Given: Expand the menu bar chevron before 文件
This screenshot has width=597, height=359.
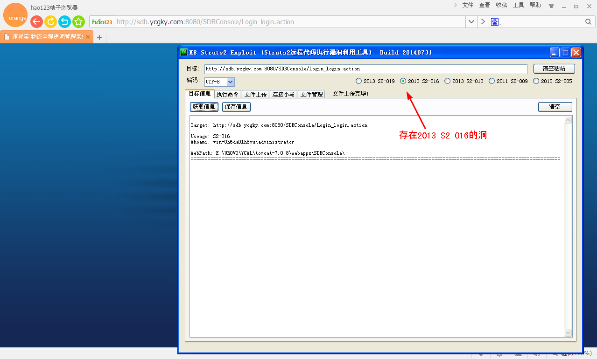Looking at the screenshot, I should coord(455,5).
